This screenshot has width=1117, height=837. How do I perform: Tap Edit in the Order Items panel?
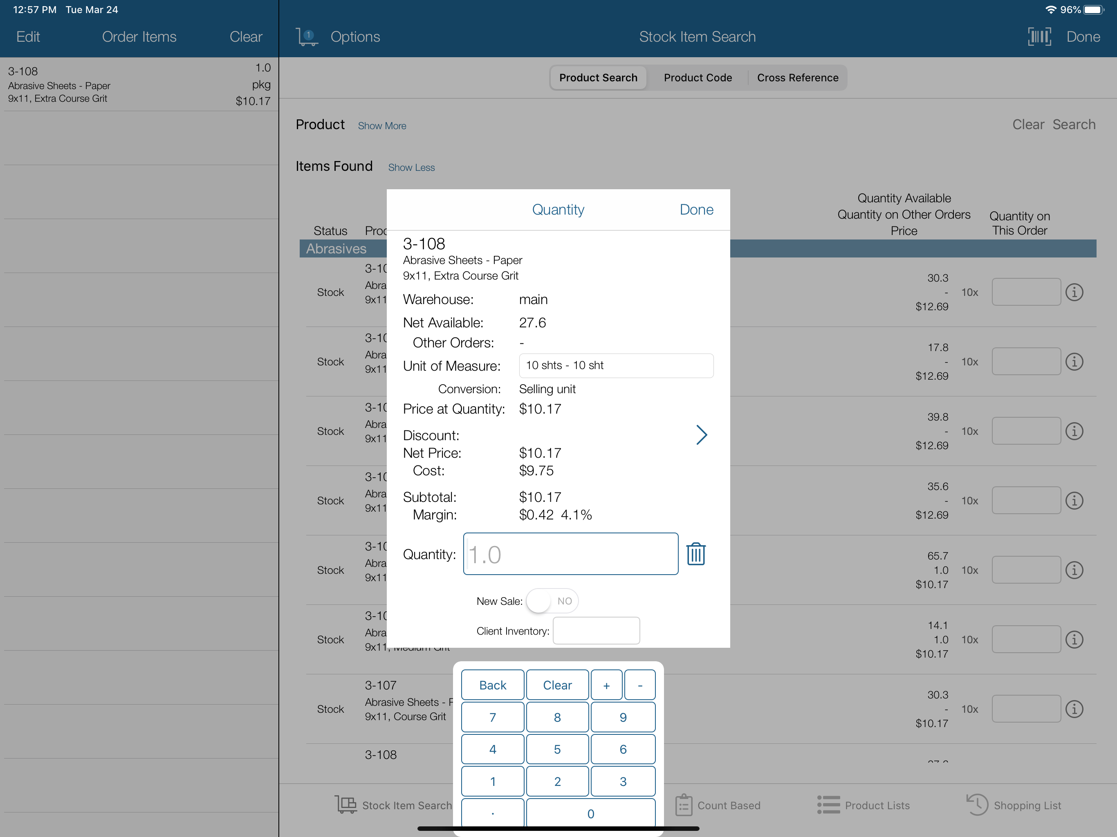[x=28, y=37]
